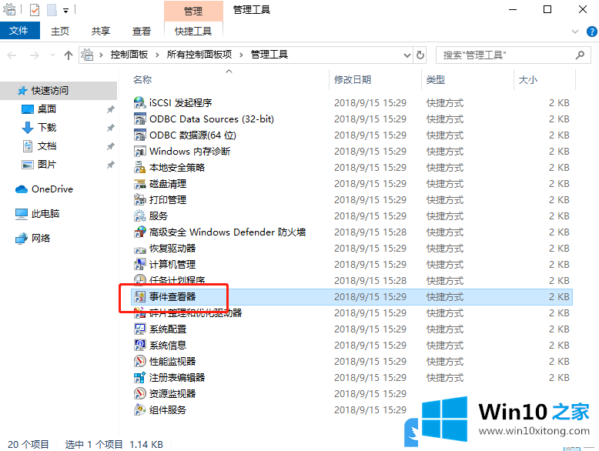The height and width of the screenshot is (451, 599).
Task: Click the refresh address bar icon
Action: (x=420, y=55)
